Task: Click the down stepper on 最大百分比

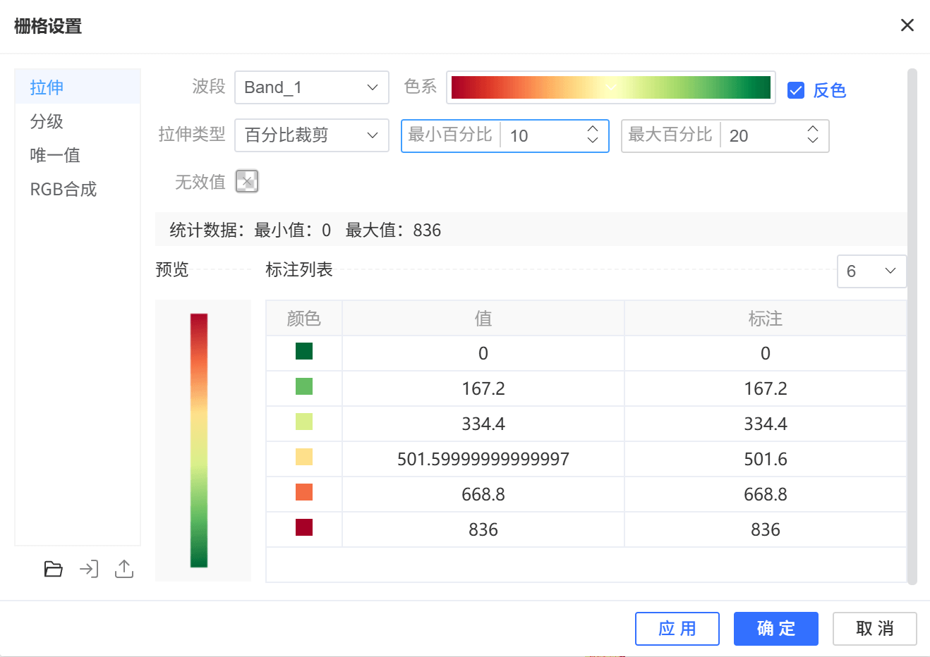Action: [x=813, y=142]
